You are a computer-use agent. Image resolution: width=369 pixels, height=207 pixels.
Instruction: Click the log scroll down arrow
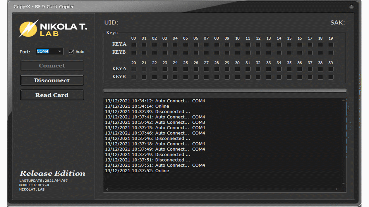(344, 183)
